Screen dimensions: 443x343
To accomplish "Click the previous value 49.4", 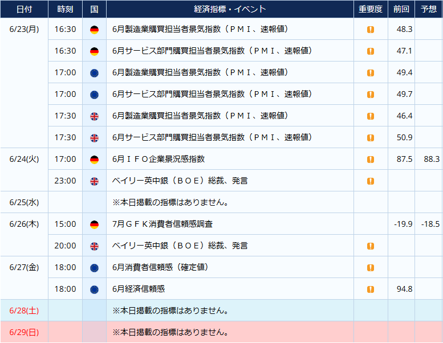I will click(x=404, y=72).
